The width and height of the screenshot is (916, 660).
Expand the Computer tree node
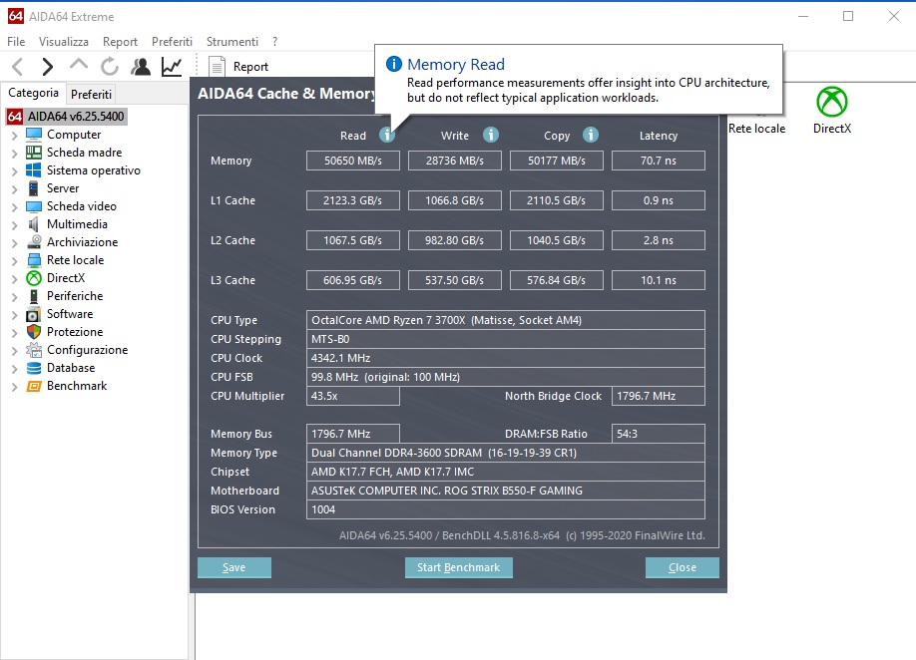15,136
